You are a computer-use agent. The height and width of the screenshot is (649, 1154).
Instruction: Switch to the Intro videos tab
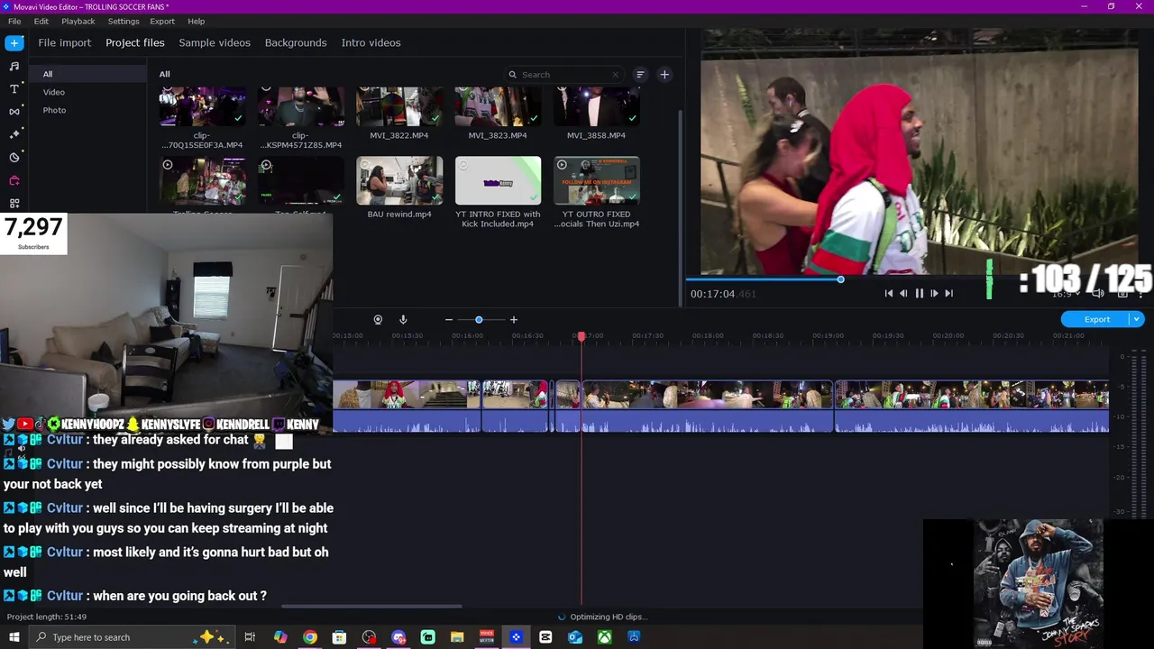tap(371, 42)
